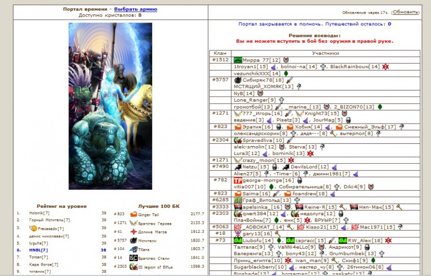The width and height of the screenshot is (431, 276).
Task: Open Горный Мститель[7] in level rating
Action: tap(49, 220)
